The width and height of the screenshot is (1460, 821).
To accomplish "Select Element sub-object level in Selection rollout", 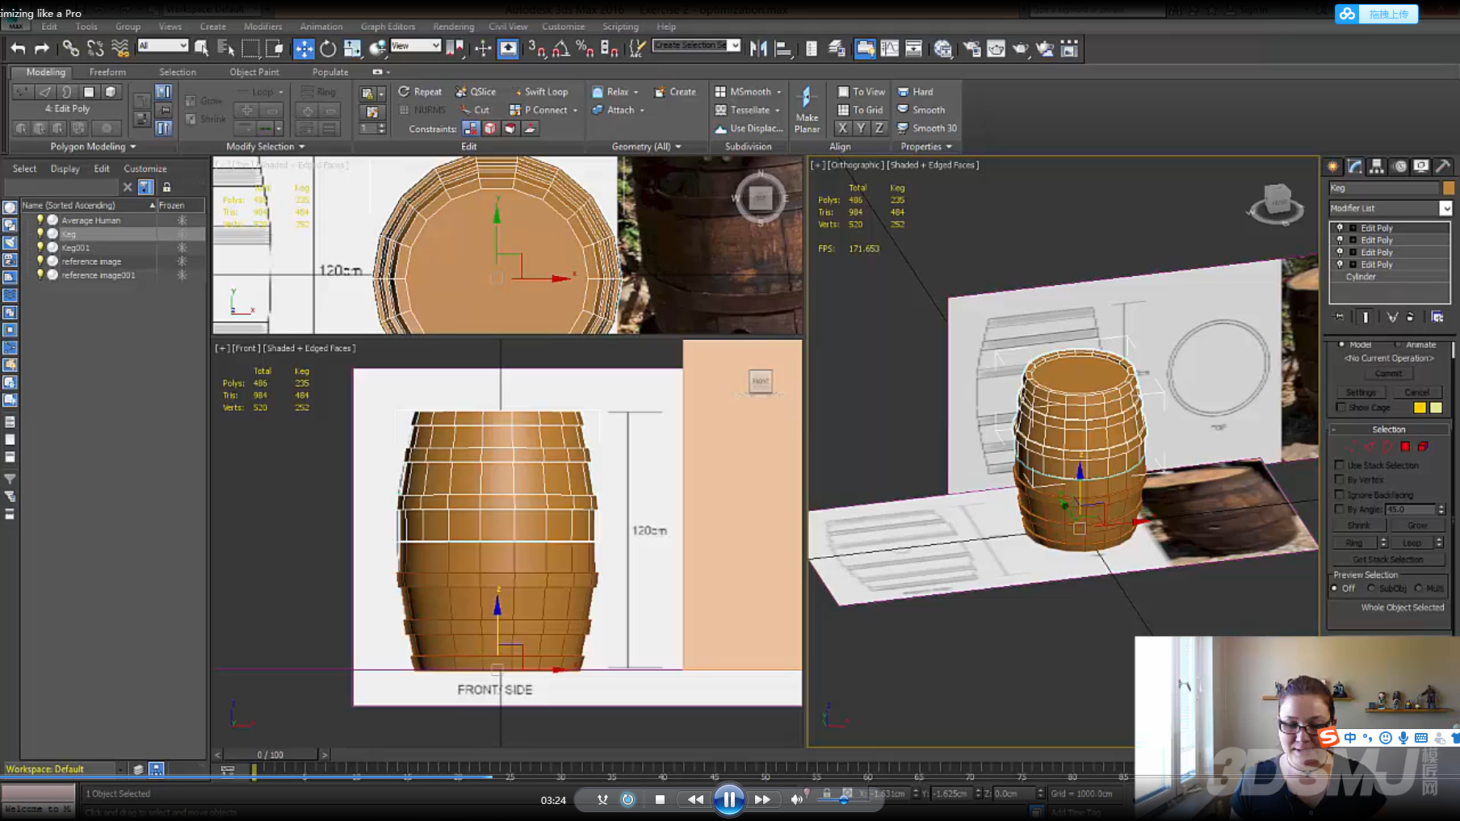I will pyautogui.click(x=1423, y=446).
